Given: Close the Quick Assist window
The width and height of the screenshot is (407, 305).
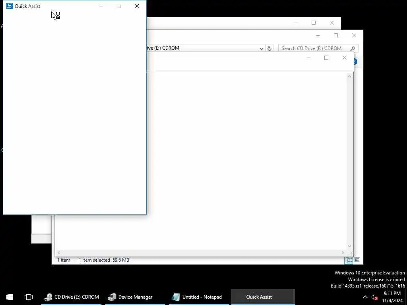Looking at the screenshot, I should click(137, 6).
